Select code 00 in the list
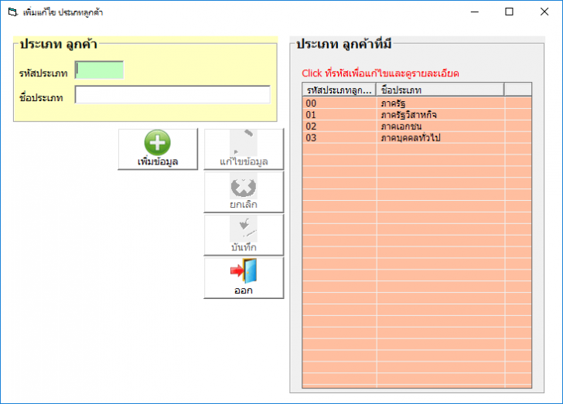The height and width of the screenshot is (404, 563). (311, 104)
